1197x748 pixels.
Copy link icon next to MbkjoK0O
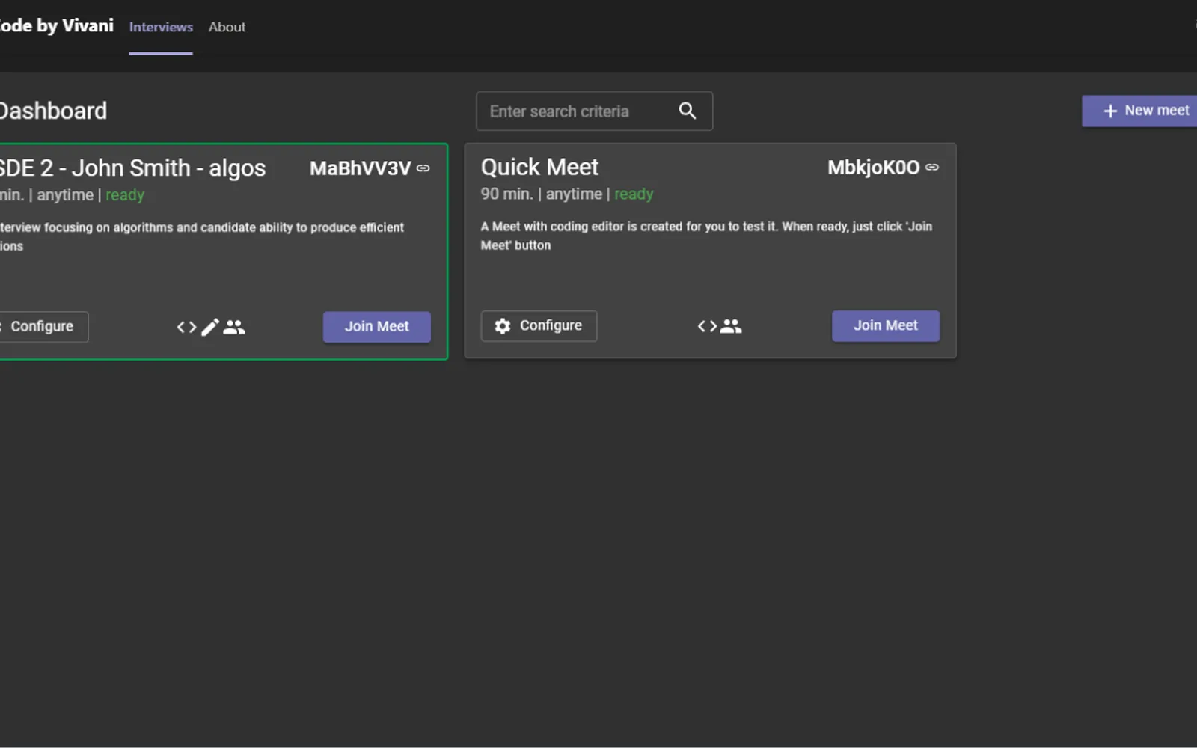pos(932,167)
